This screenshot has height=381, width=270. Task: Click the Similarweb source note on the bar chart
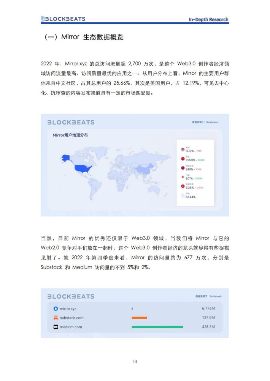click(x=209, y=296)
